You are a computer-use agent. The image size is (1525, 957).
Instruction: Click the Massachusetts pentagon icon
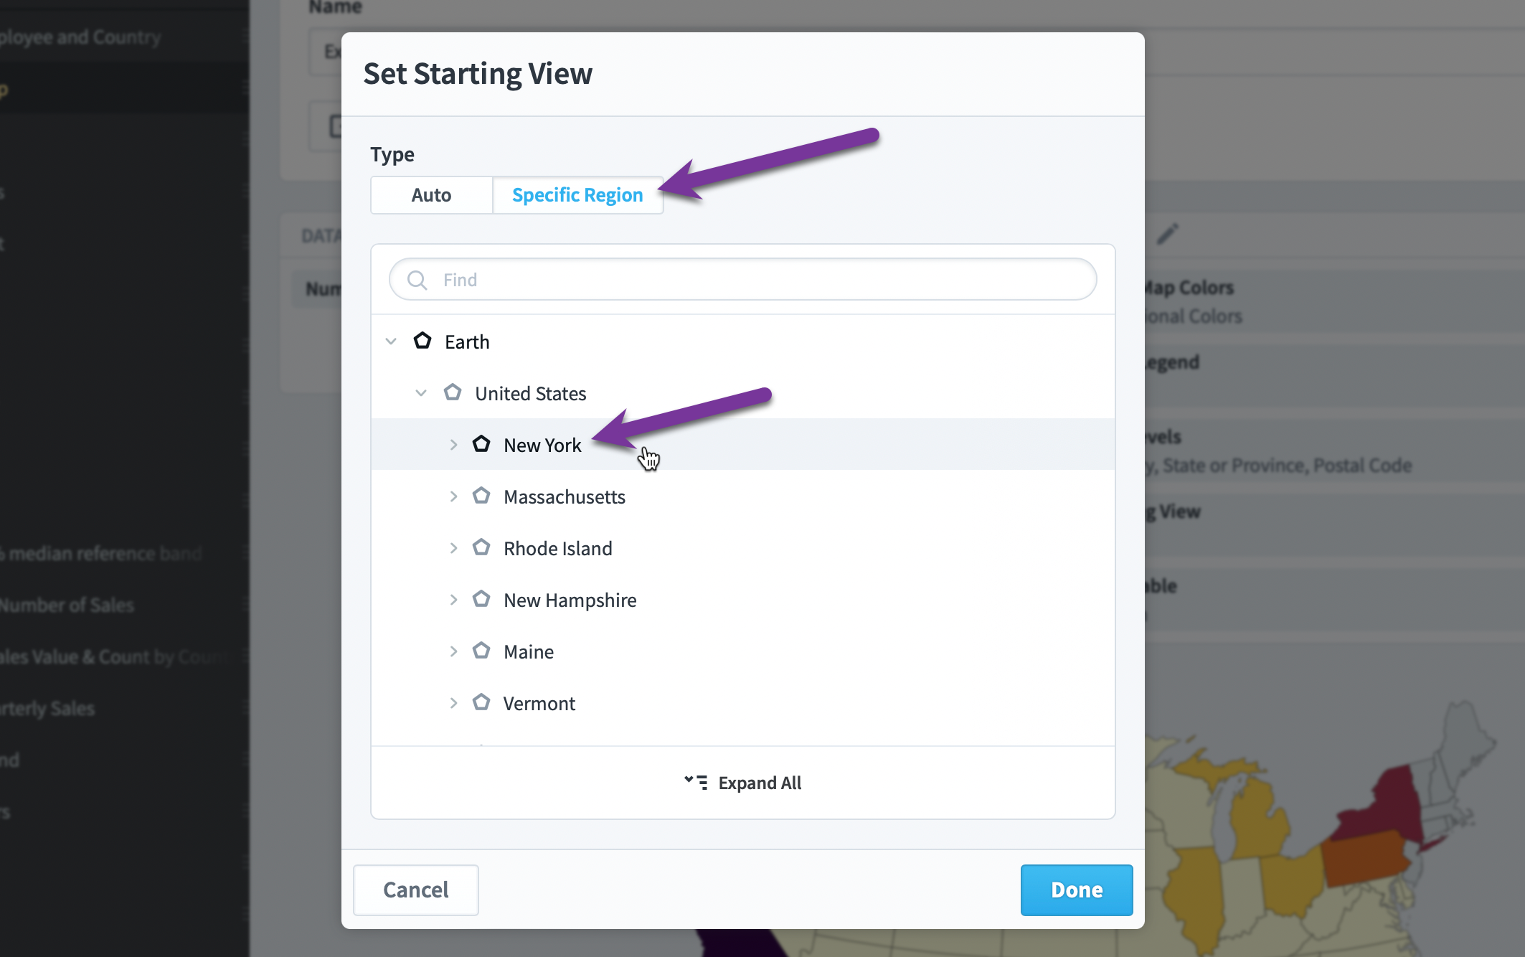481,496
